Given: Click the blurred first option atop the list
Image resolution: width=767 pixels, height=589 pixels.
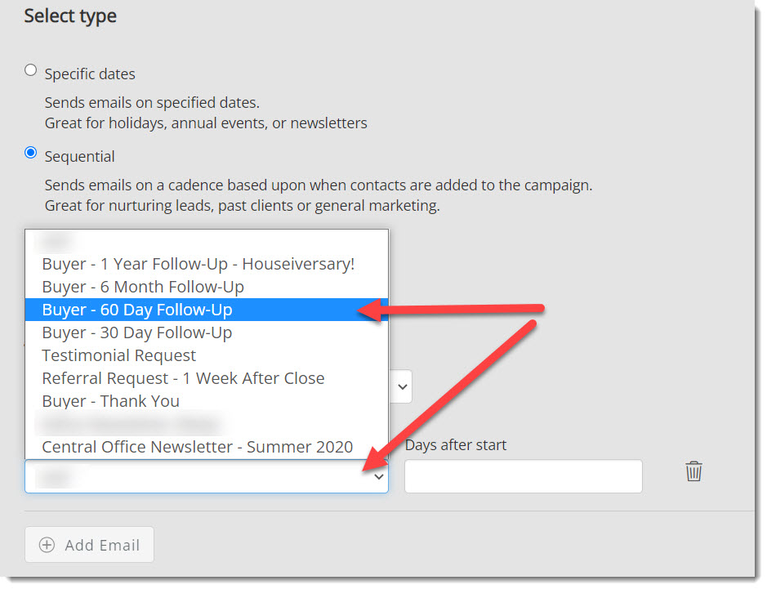Looking at the screenshot, I should pos(57,242).
